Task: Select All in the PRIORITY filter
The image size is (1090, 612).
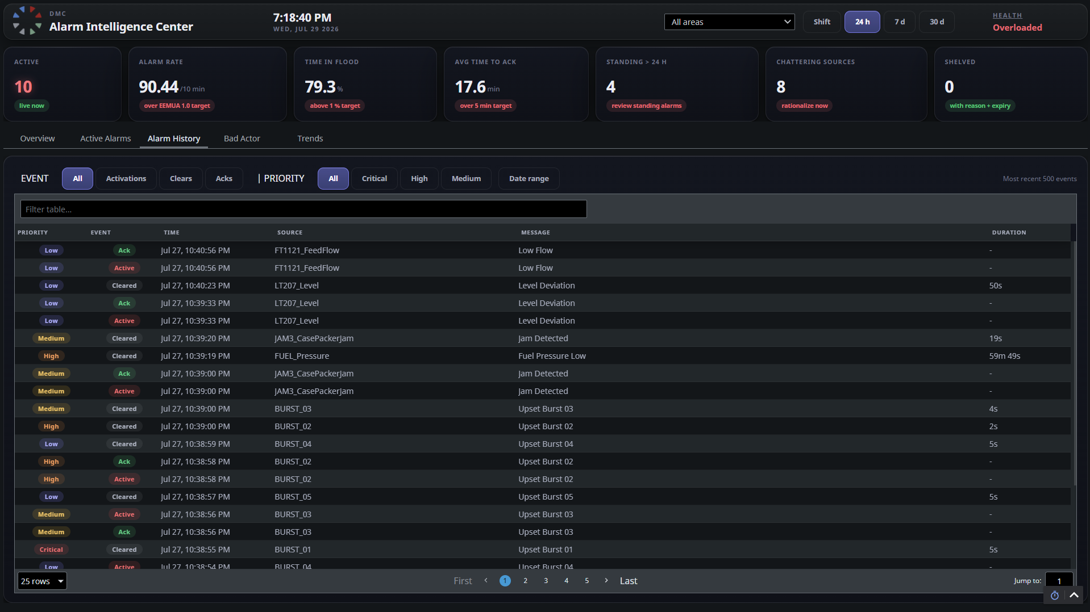Action: click(333, 178)
